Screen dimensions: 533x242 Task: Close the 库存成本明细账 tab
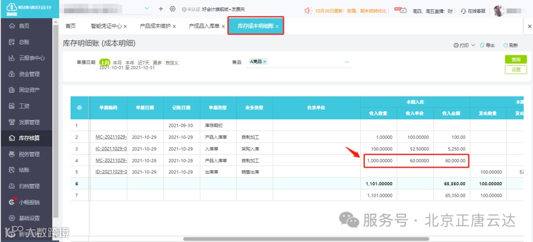277,27
